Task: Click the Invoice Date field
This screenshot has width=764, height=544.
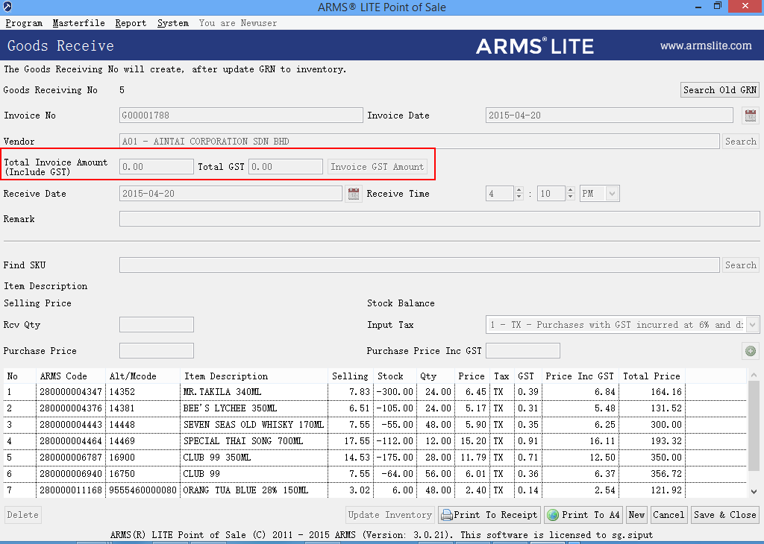Action: click(x=609, y=116)
